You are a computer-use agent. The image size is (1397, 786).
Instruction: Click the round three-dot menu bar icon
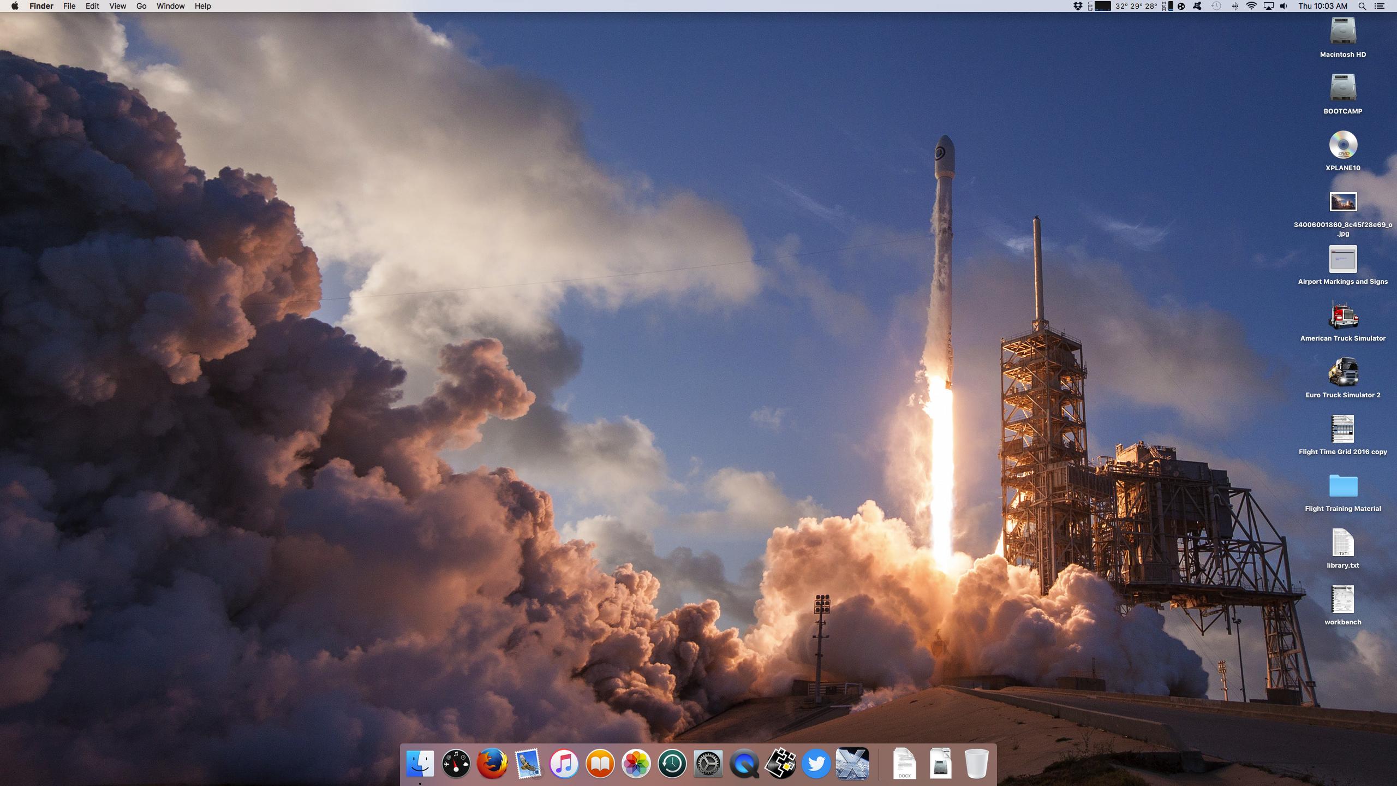coord(1181,6)
